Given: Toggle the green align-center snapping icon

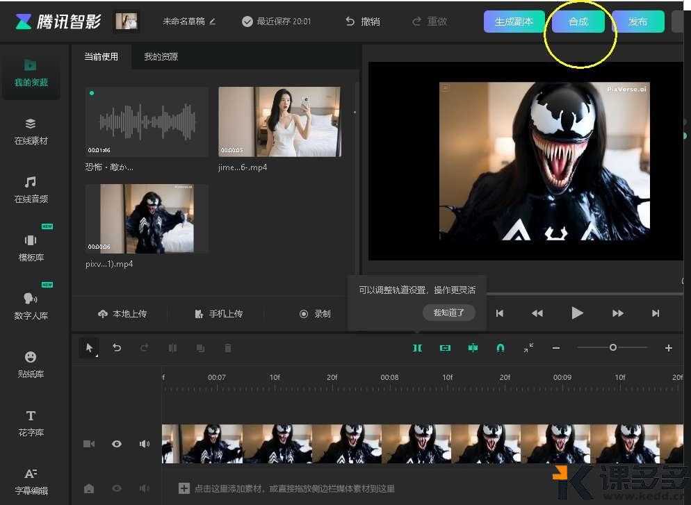Looking at the screenshot, I should [x=473, y=348].
